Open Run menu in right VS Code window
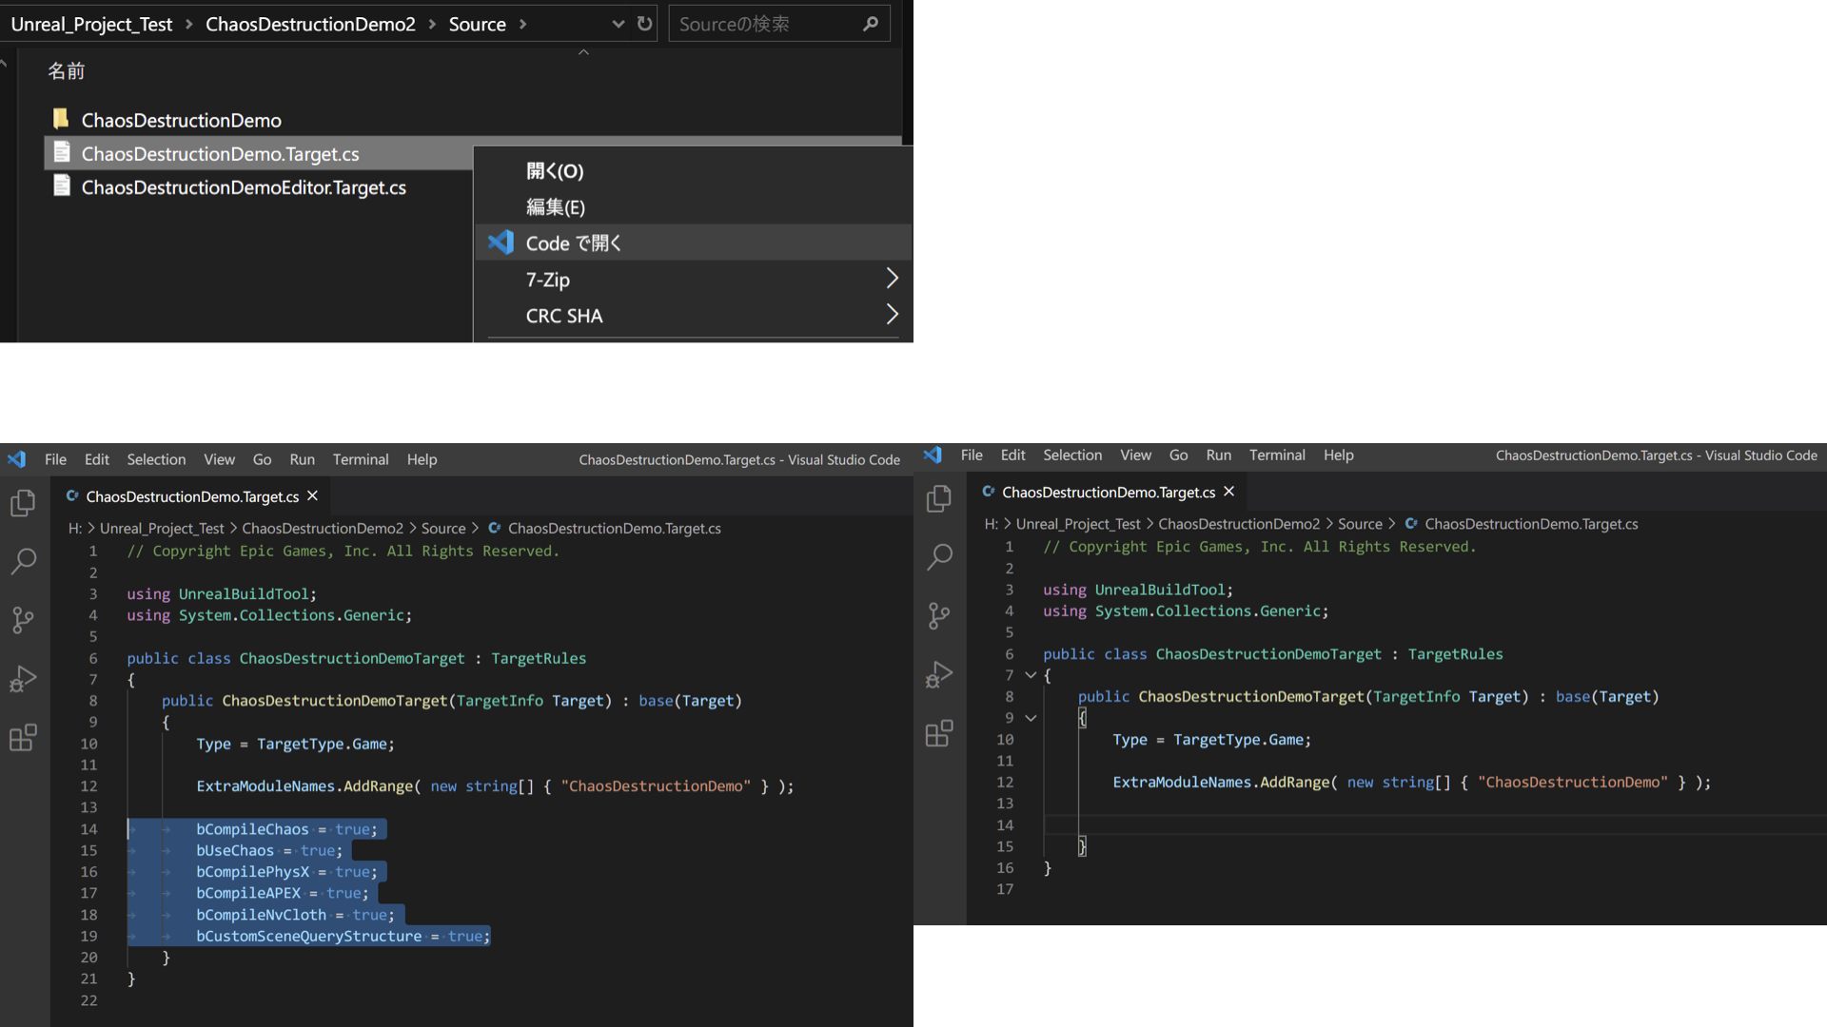Viewport: 1827px width, 1027px height. click(1218, 455)
